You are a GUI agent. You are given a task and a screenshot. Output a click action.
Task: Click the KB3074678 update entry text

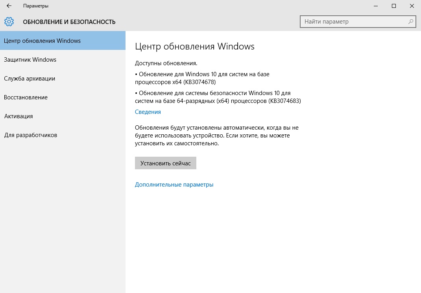[202, 78]
